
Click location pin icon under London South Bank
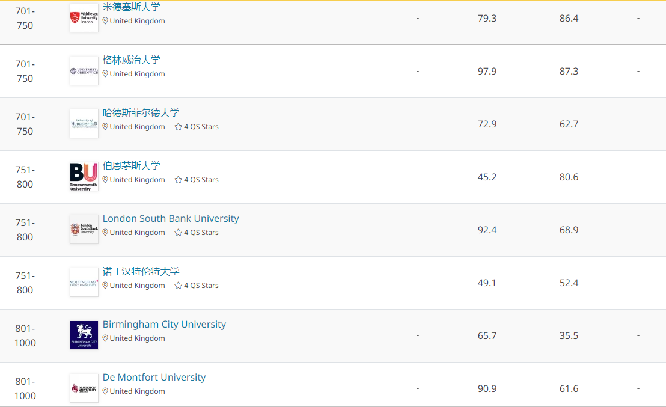(105, 233)
